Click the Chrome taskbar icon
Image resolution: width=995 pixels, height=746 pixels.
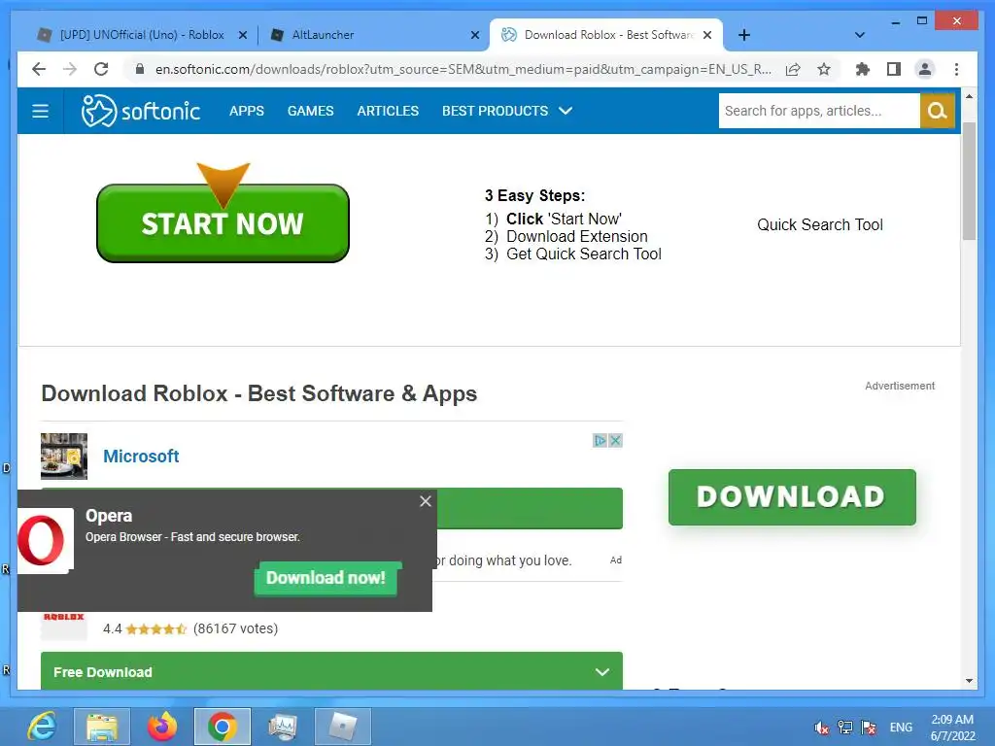[x=223, y=727]
